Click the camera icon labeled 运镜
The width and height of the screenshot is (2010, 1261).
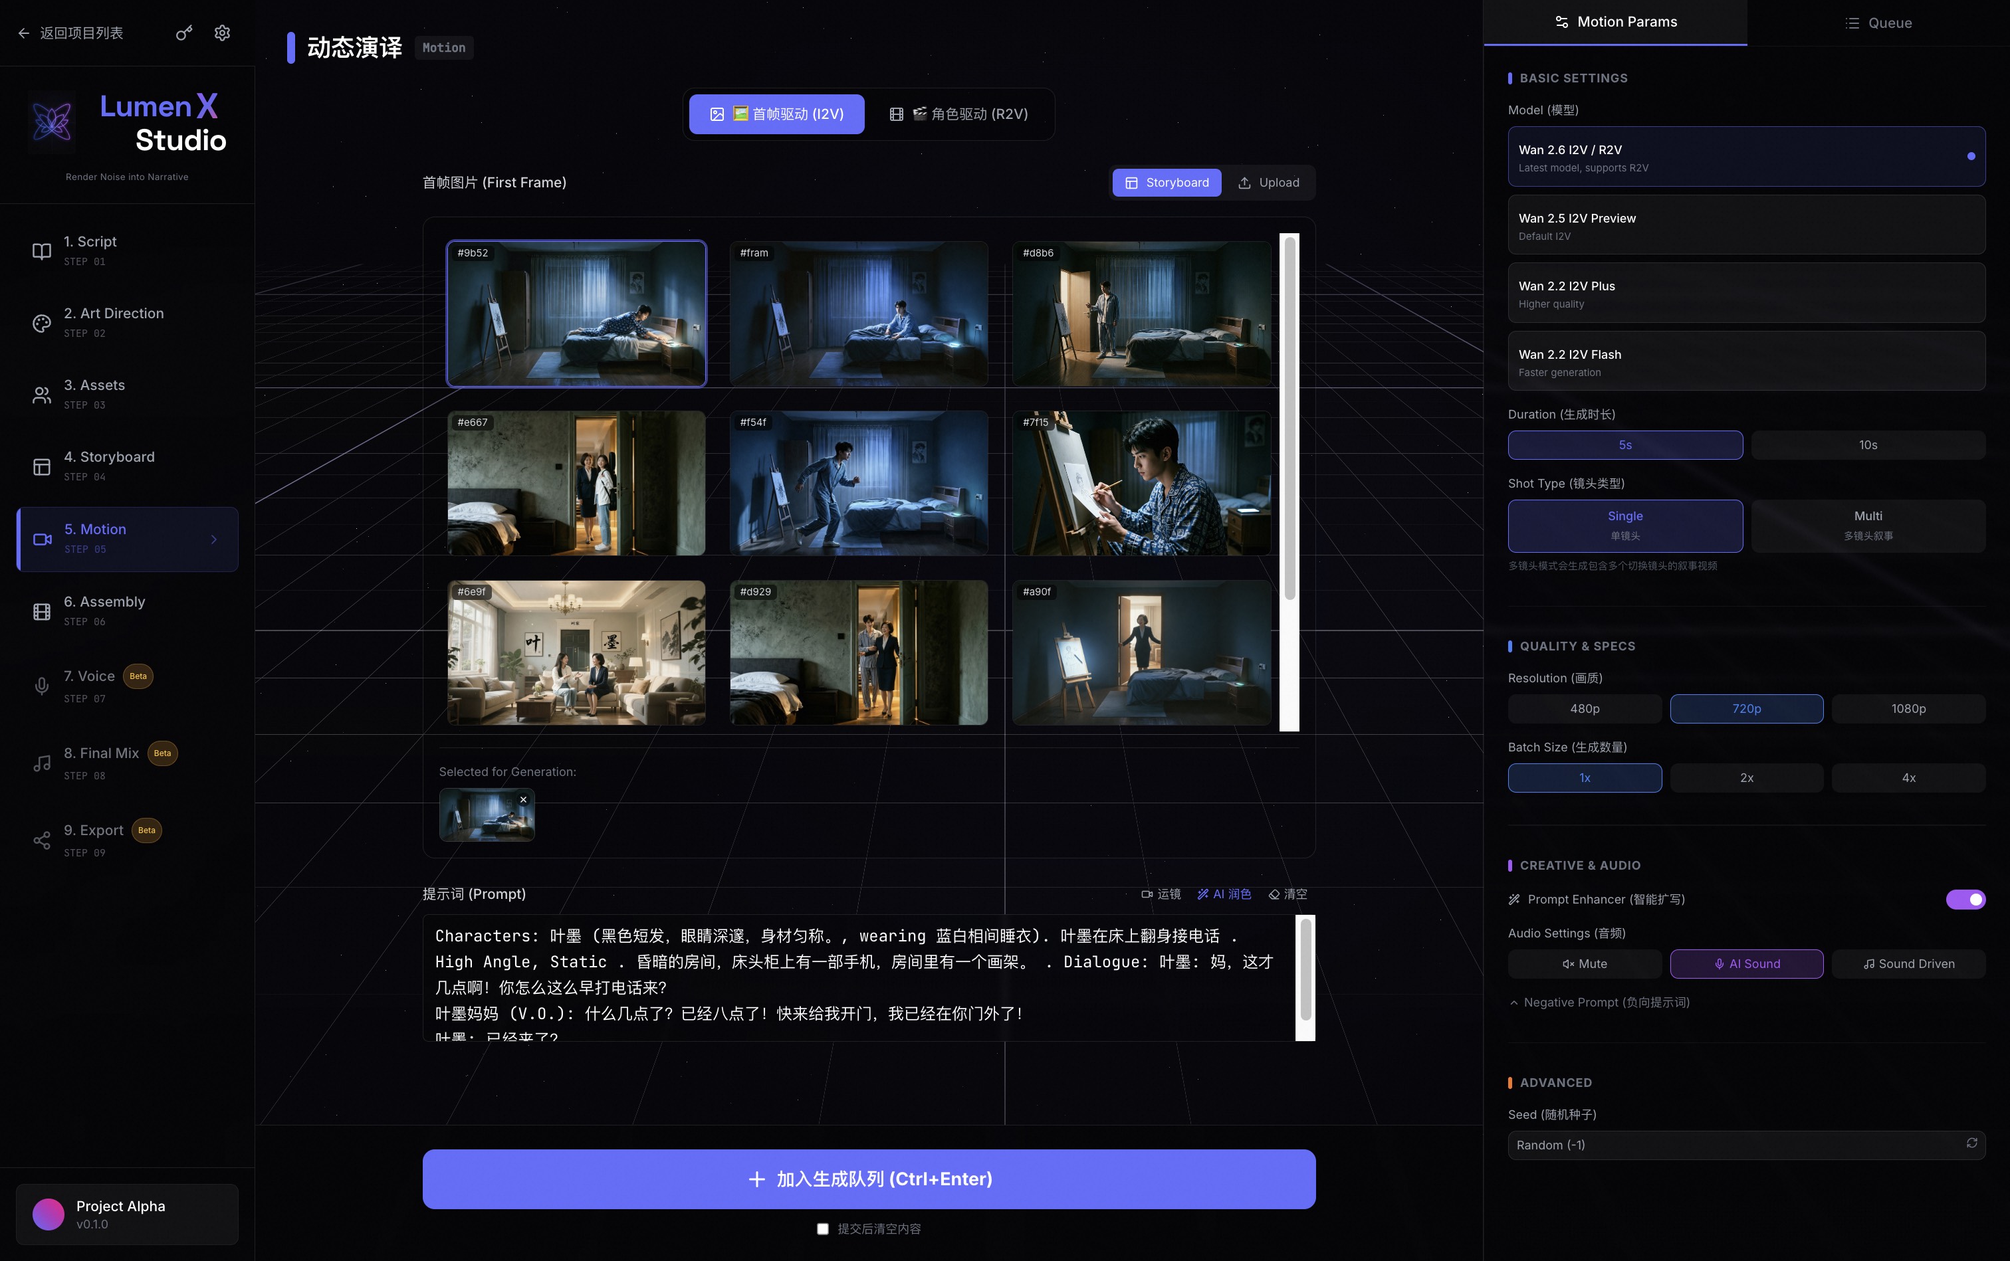(x=1147, y=894)
